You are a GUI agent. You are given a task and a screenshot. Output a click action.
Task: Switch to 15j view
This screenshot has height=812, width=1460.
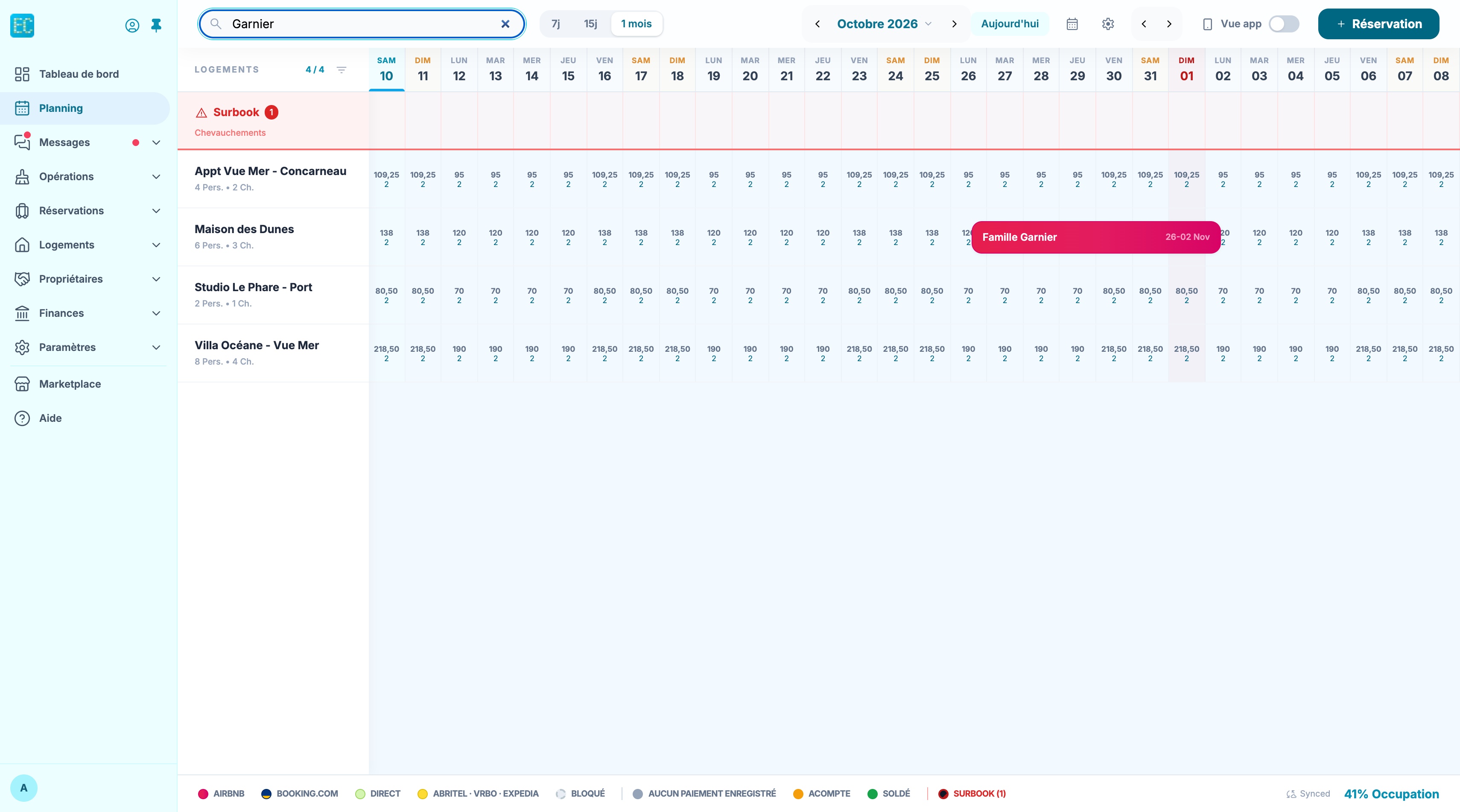590,24
